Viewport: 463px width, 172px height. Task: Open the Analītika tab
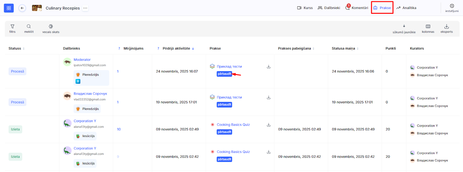406,8
